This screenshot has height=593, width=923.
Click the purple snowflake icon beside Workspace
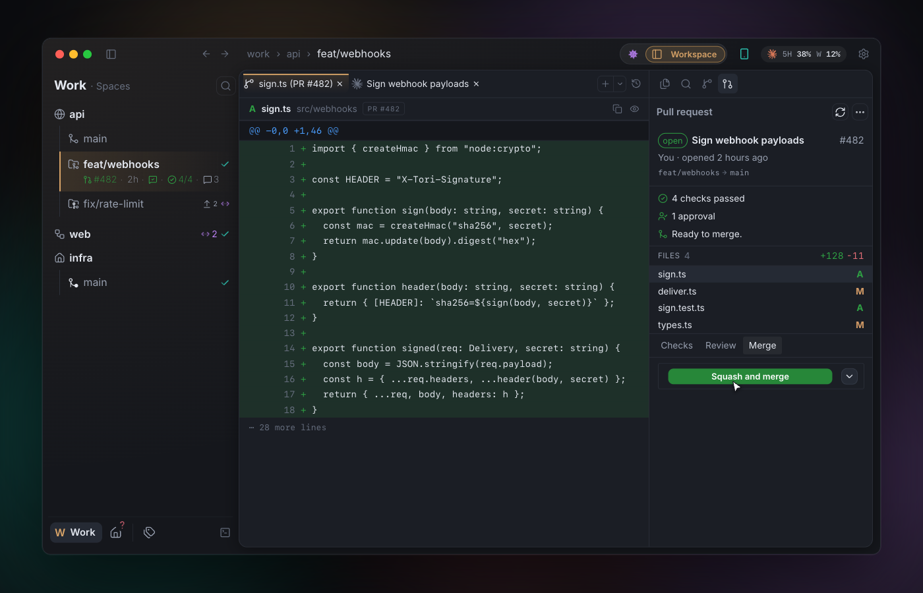click(633, 54)
